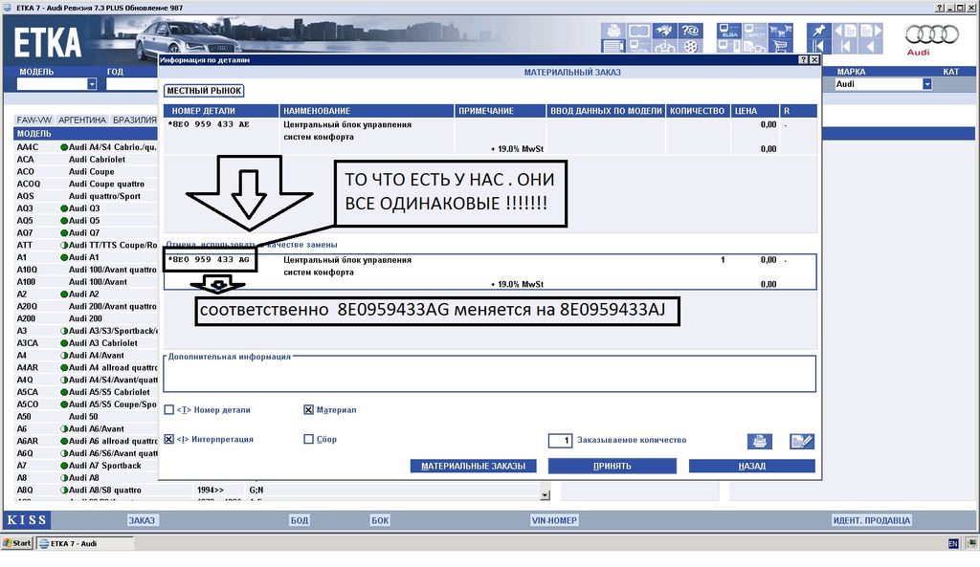Click the empty frame icon beside the printer
The height and width of the screenshot is (567, 980).
(638, 31)
